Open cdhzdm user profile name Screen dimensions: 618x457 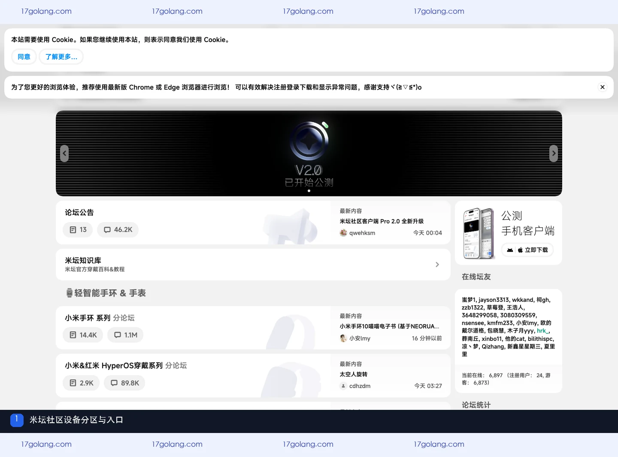[x=360, y=386]
